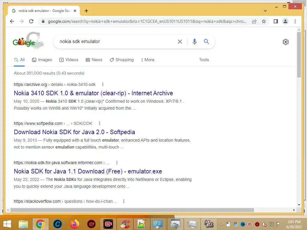The height and width of the screenshot is (230, 307).
Task: Open Chrome's three-dot menu
Action: tap(295, 21)
